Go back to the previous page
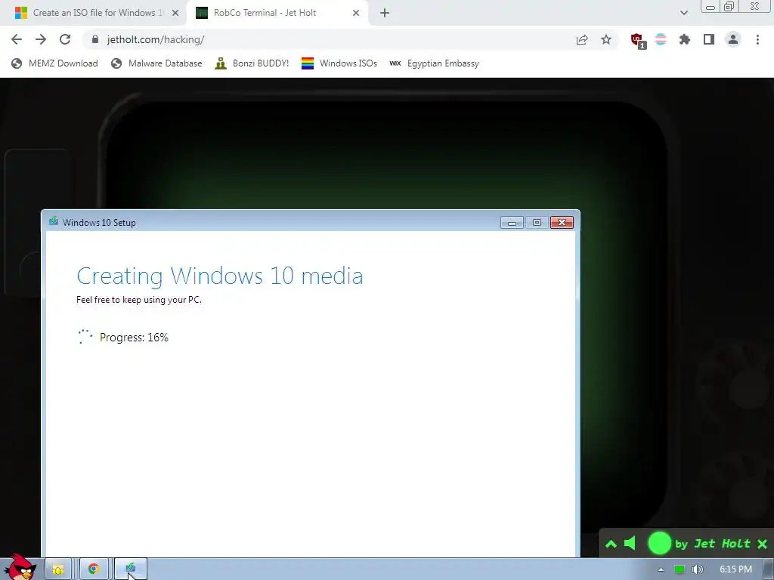The height and width of the screenshot is (580, 774). click(17, 39)
